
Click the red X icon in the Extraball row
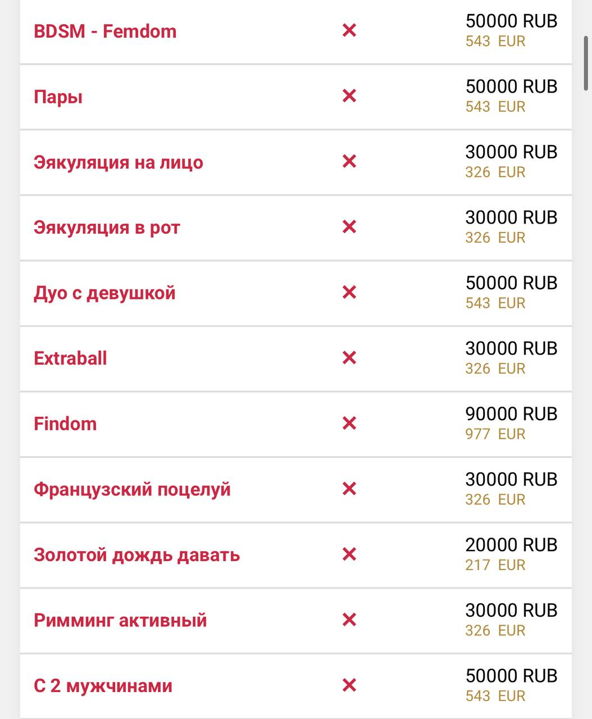point(349,358)
